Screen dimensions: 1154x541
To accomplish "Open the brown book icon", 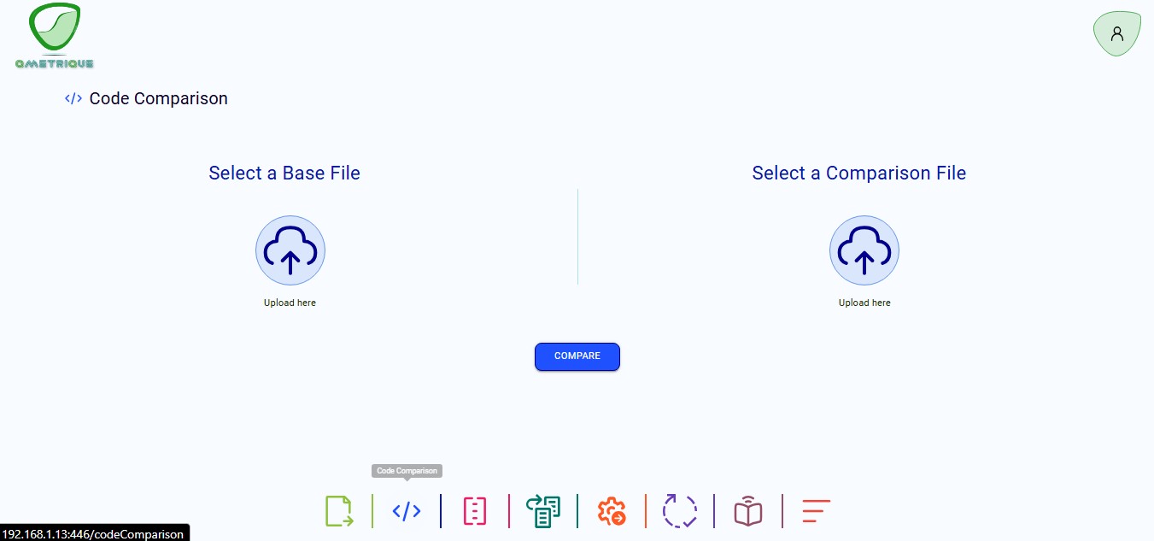I will pos(748,511).
